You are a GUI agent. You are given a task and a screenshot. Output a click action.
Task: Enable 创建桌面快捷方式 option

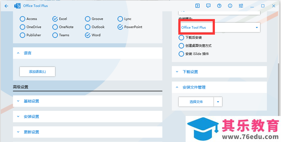(x=182, y=46)
